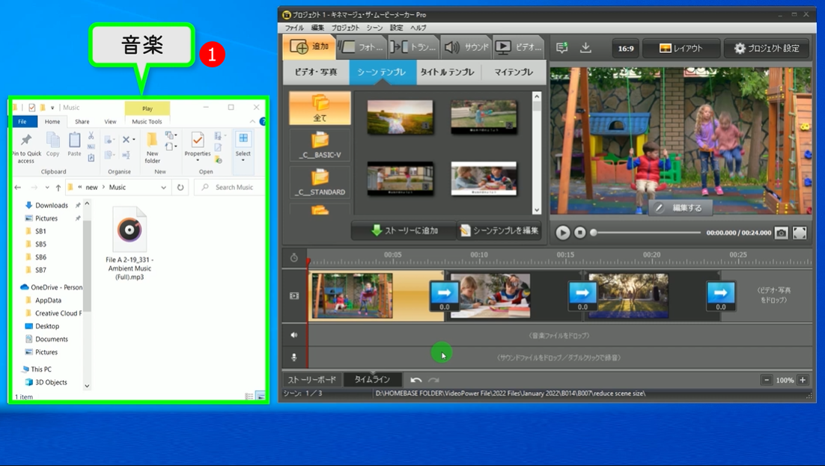
Task: Open the ファイル menu
Action: coord(293,28)
